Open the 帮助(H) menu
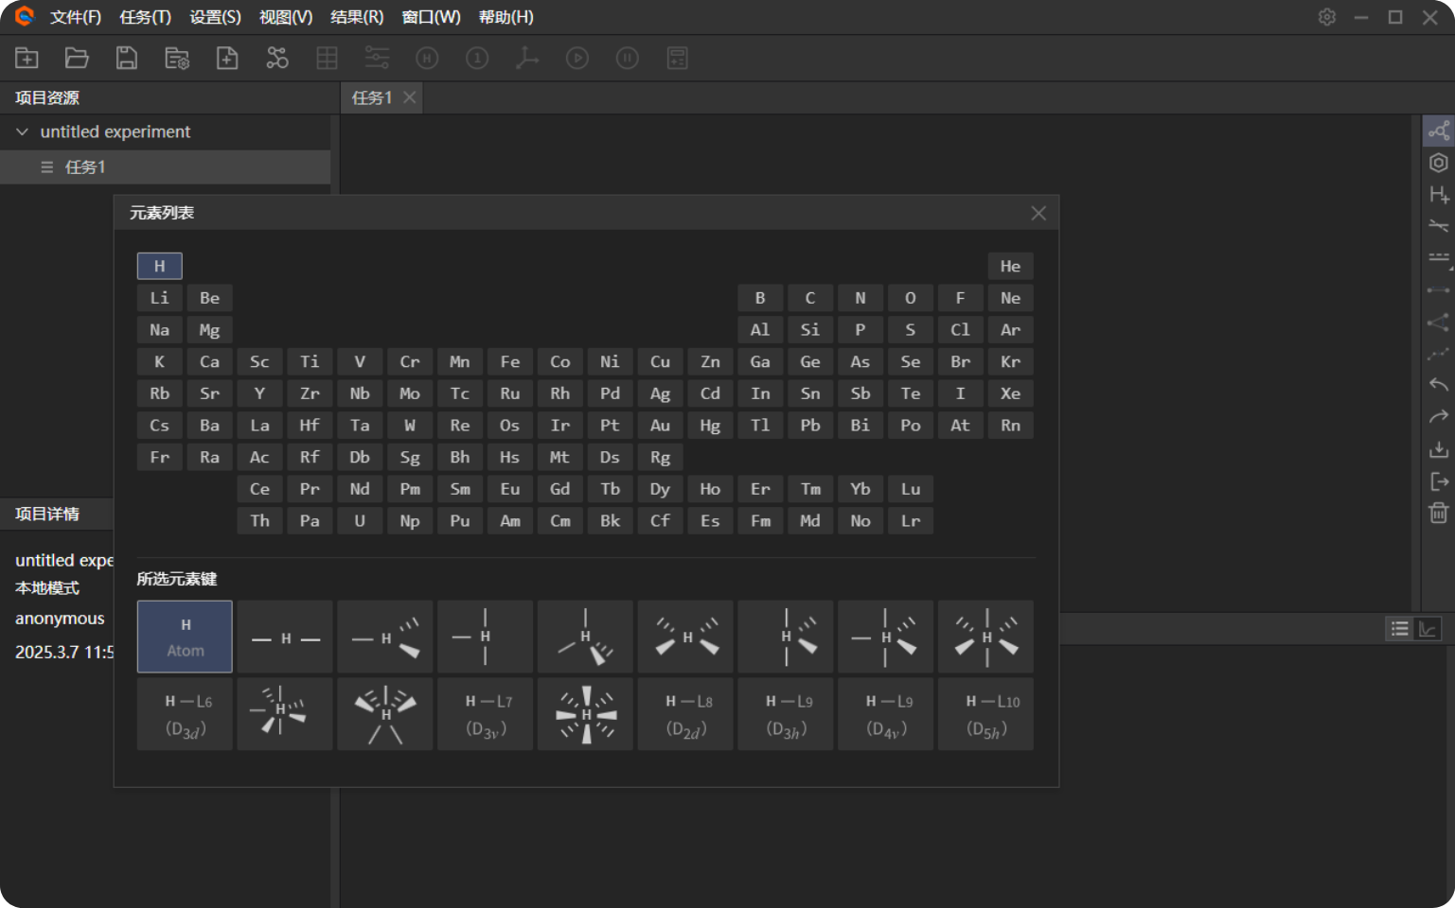1455x908 pixels. click(x=506, y=17)
